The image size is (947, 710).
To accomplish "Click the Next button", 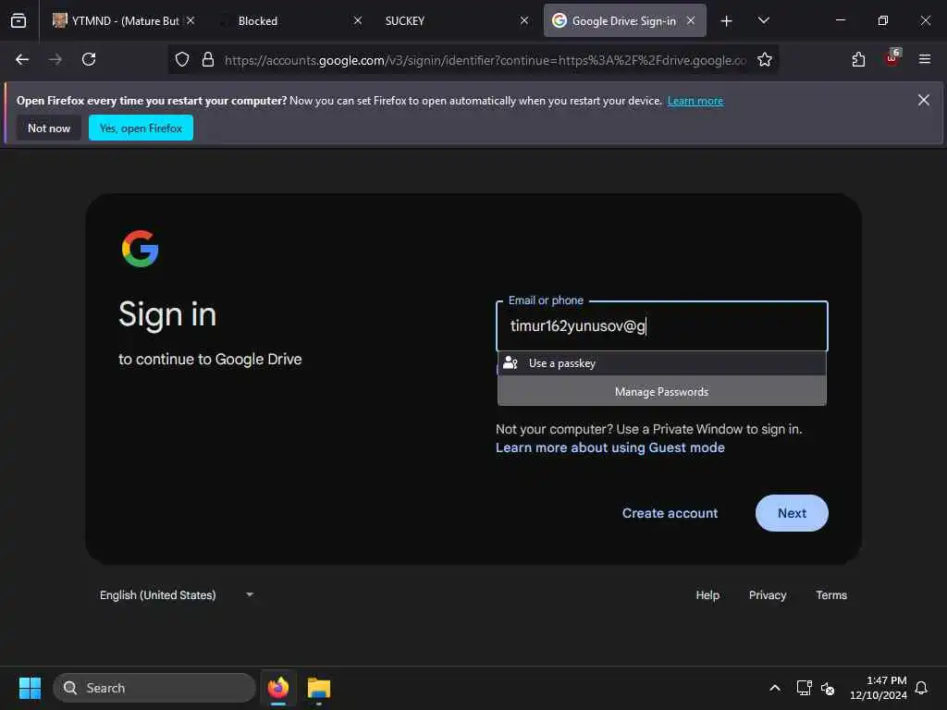I will pyautogui.click(x=792, y=512).
